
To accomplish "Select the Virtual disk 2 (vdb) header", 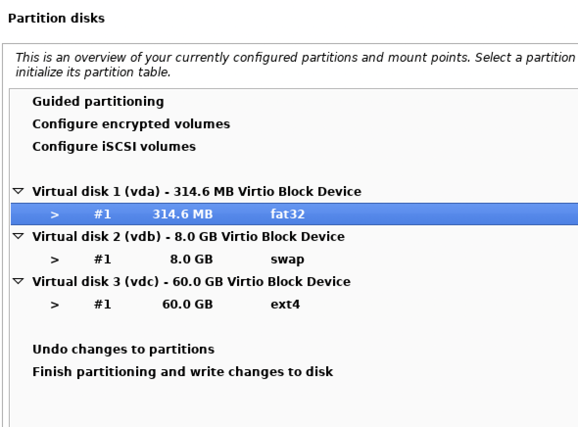I will pyautogui.click(x=188, y=237).
